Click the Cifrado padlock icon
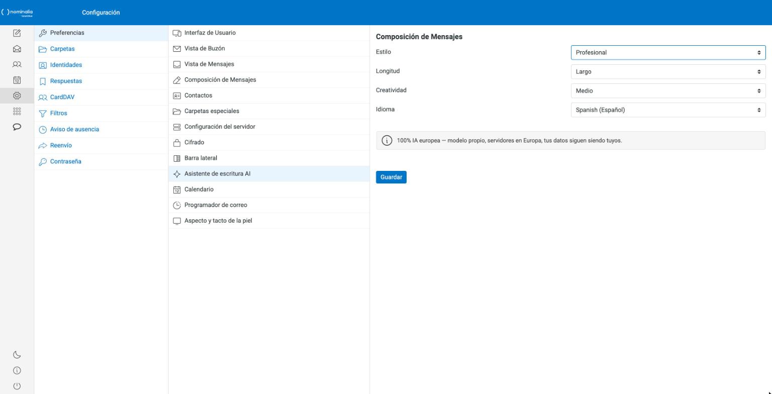This screenshot has height=394, width=772. [177, 143]
